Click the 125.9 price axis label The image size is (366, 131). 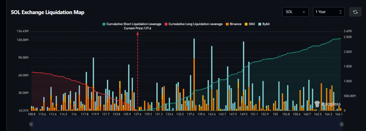[127, 114]
